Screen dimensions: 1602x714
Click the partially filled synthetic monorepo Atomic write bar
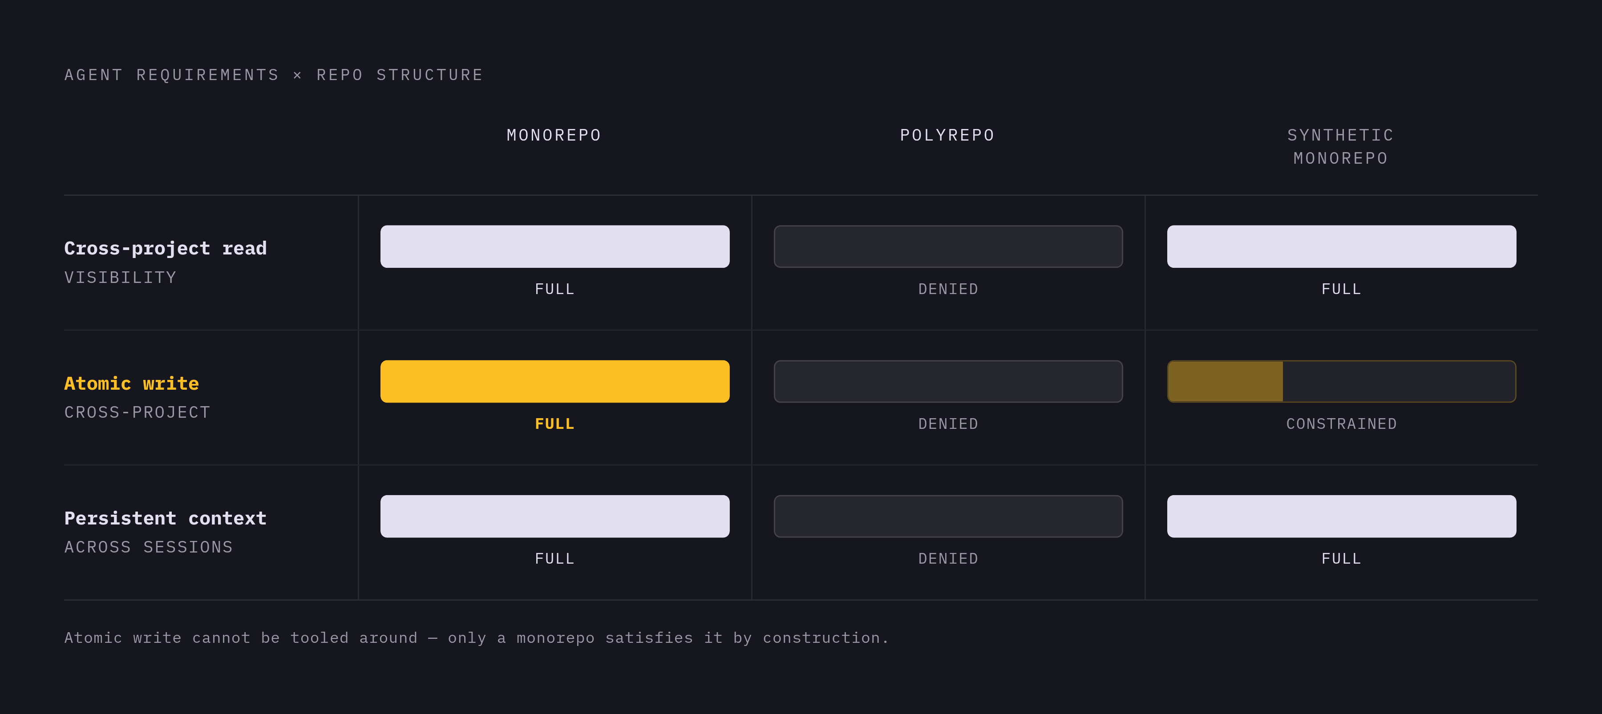1341,381
